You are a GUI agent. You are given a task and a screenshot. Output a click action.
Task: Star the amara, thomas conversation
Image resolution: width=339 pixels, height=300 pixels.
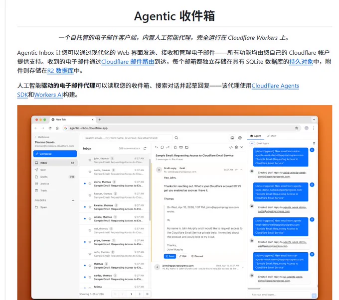coord(90,218)
